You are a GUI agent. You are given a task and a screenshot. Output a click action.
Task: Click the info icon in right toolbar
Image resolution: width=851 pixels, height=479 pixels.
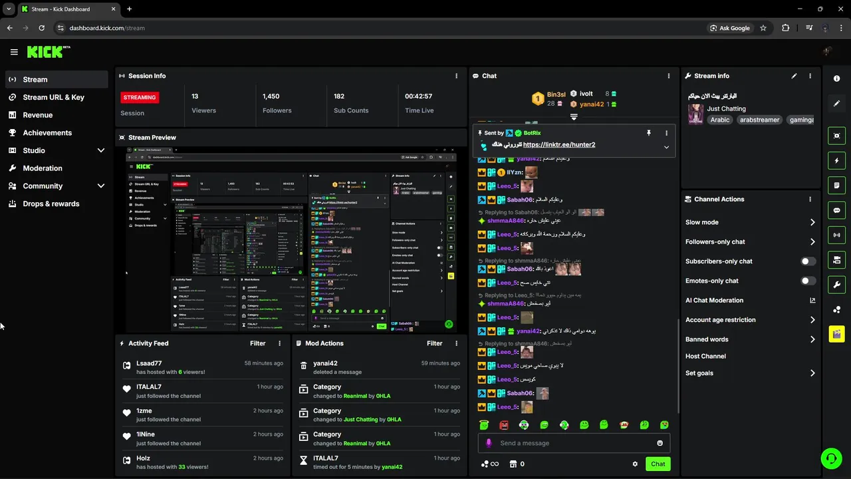(x=836, y=79)
